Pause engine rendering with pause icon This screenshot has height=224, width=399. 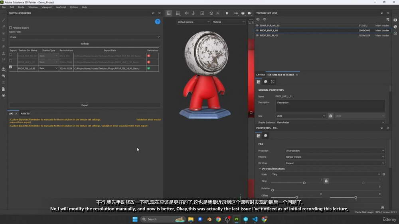click(227, 13)
